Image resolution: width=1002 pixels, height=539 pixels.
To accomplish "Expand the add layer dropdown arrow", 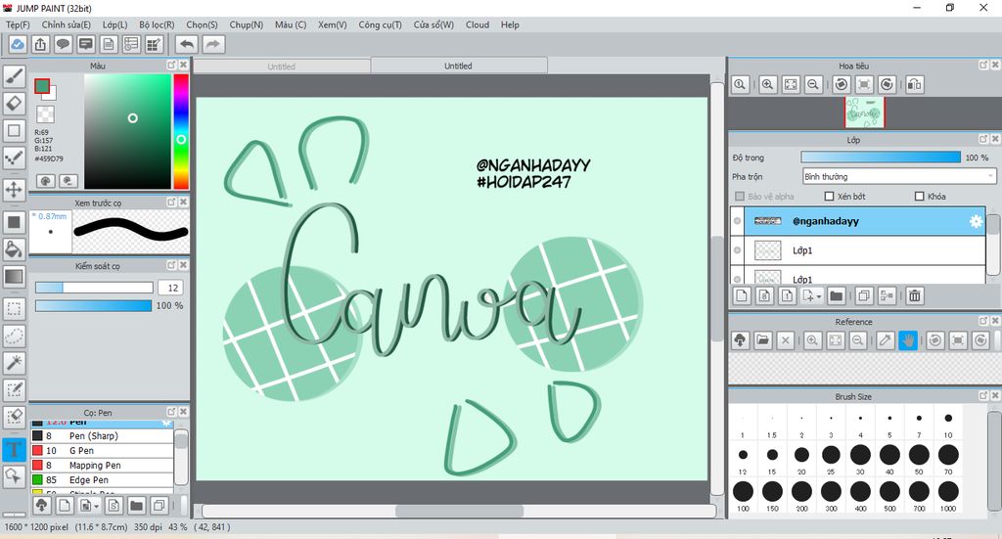I will (x=819, y=296).
